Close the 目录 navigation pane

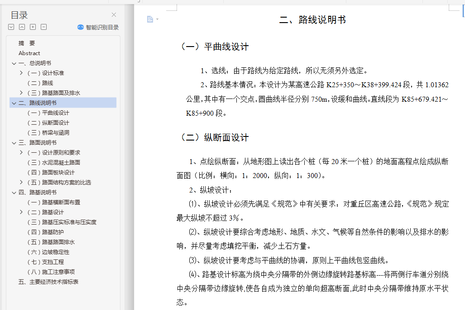tap(114, 15)
